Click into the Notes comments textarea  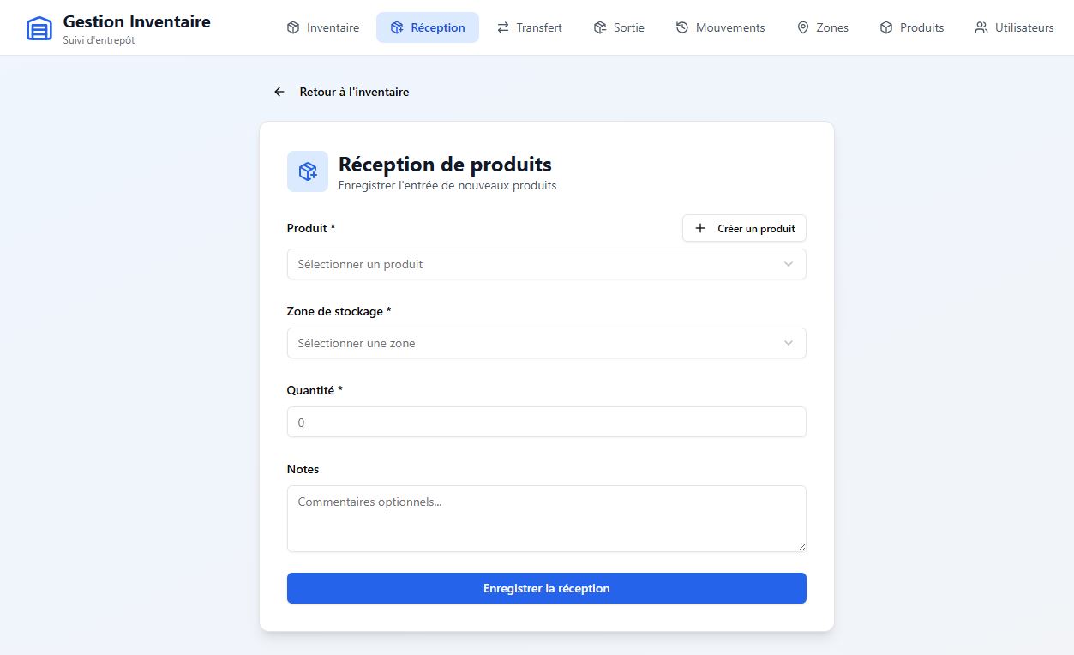click(547, 519)
